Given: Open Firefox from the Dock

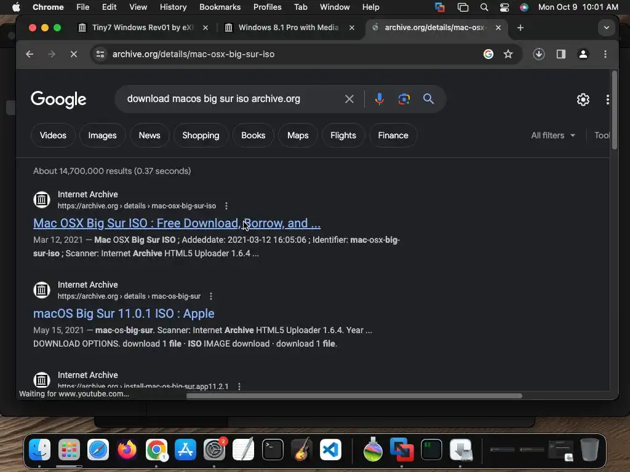Looking at the screenshot, I should point(127,449).
